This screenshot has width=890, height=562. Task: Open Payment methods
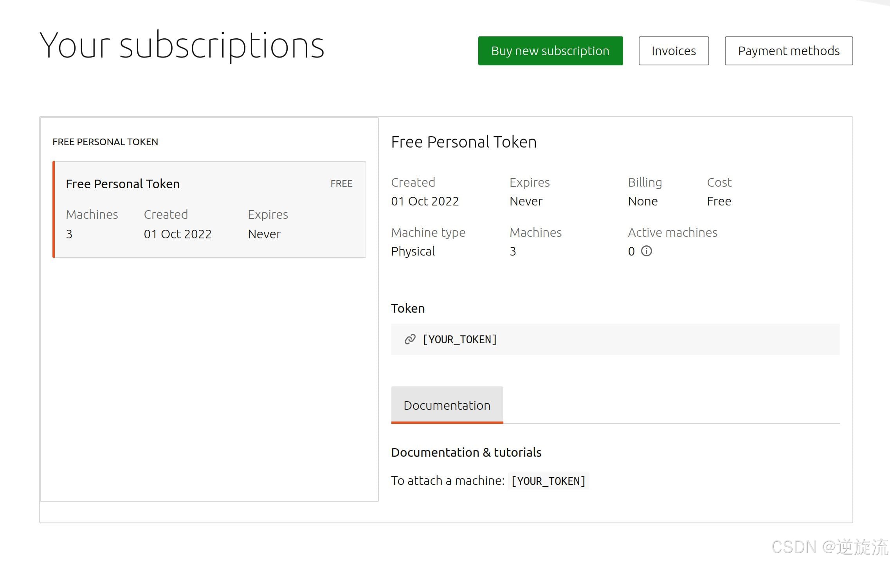(788, 51)
